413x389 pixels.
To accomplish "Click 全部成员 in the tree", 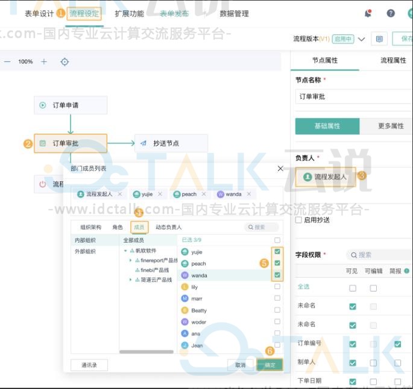I will click(133, 240).
